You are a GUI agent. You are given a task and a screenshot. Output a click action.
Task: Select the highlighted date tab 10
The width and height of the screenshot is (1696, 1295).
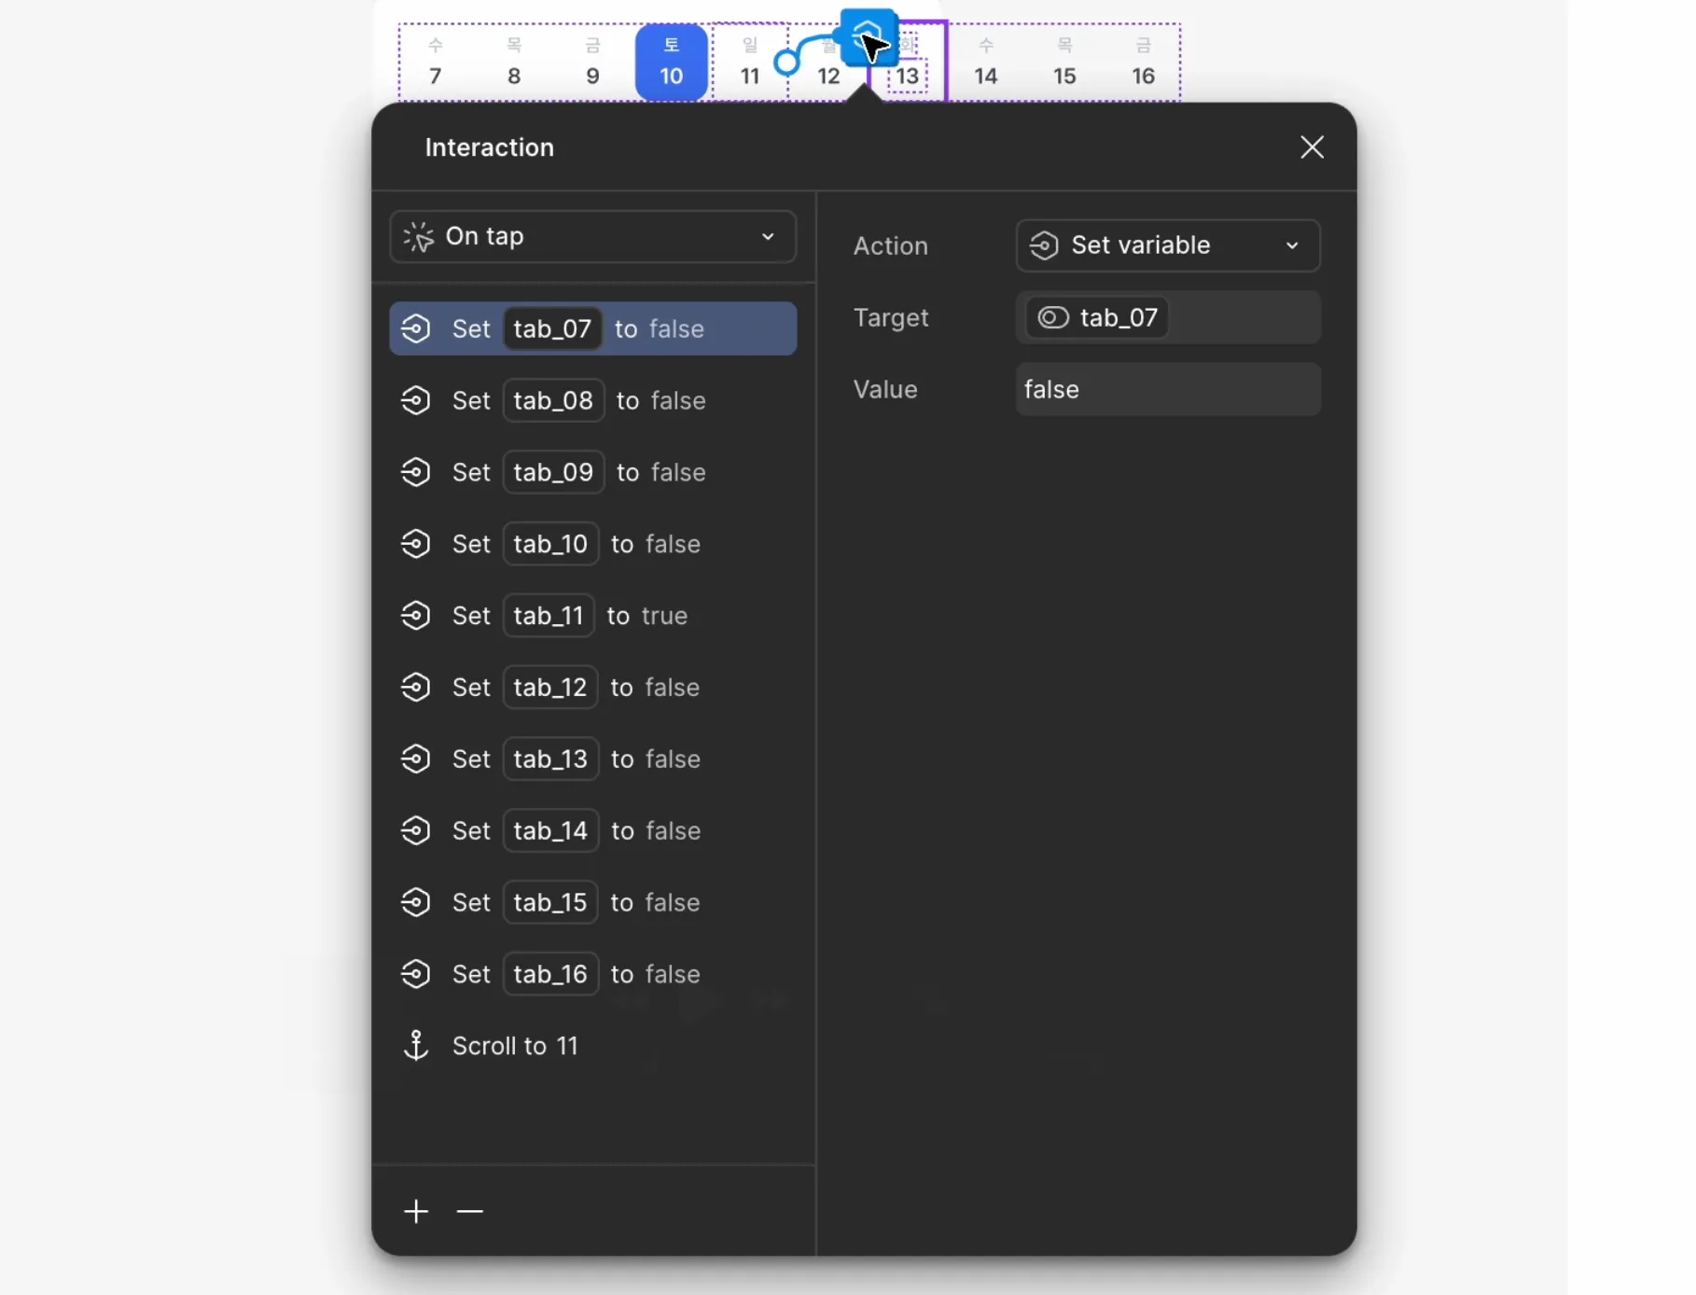click(x=672, y=63)
